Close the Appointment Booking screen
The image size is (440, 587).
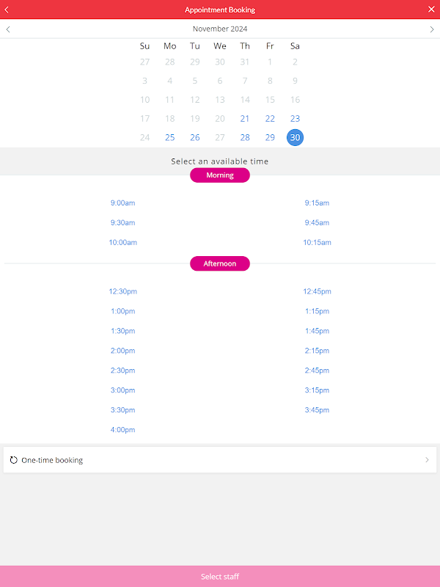(431, 10)
